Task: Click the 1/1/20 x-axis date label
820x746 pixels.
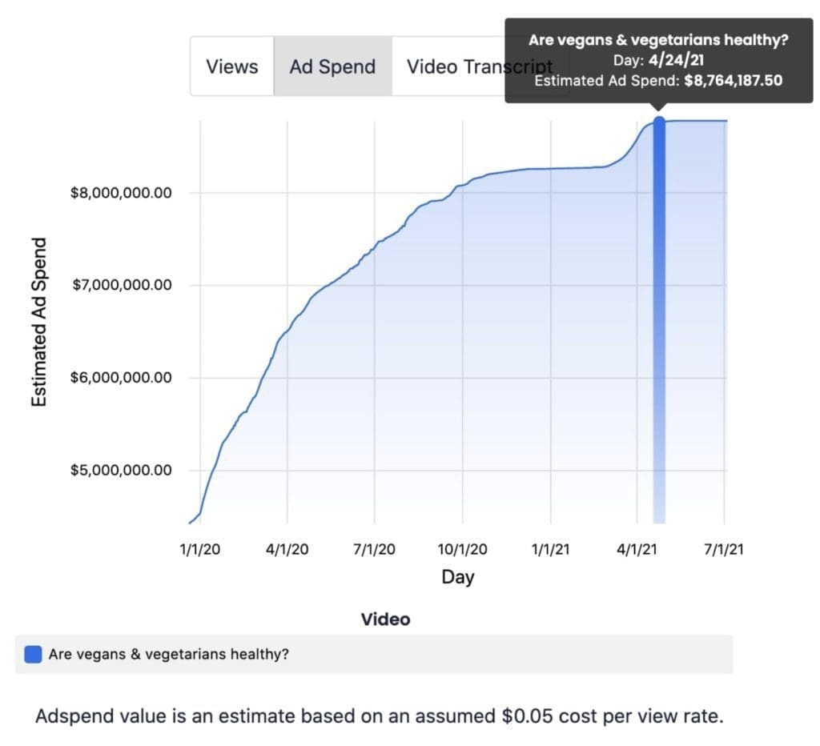Action: pyautogui.click(x=200, y=550)
